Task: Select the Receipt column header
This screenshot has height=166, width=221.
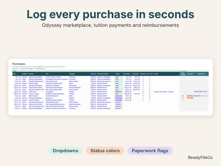Action: point(143,74)
